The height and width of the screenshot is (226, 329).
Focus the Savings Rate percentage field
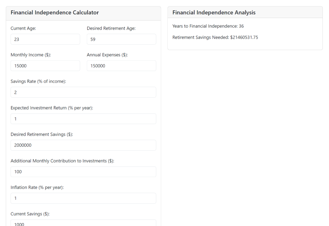(83, 92)
